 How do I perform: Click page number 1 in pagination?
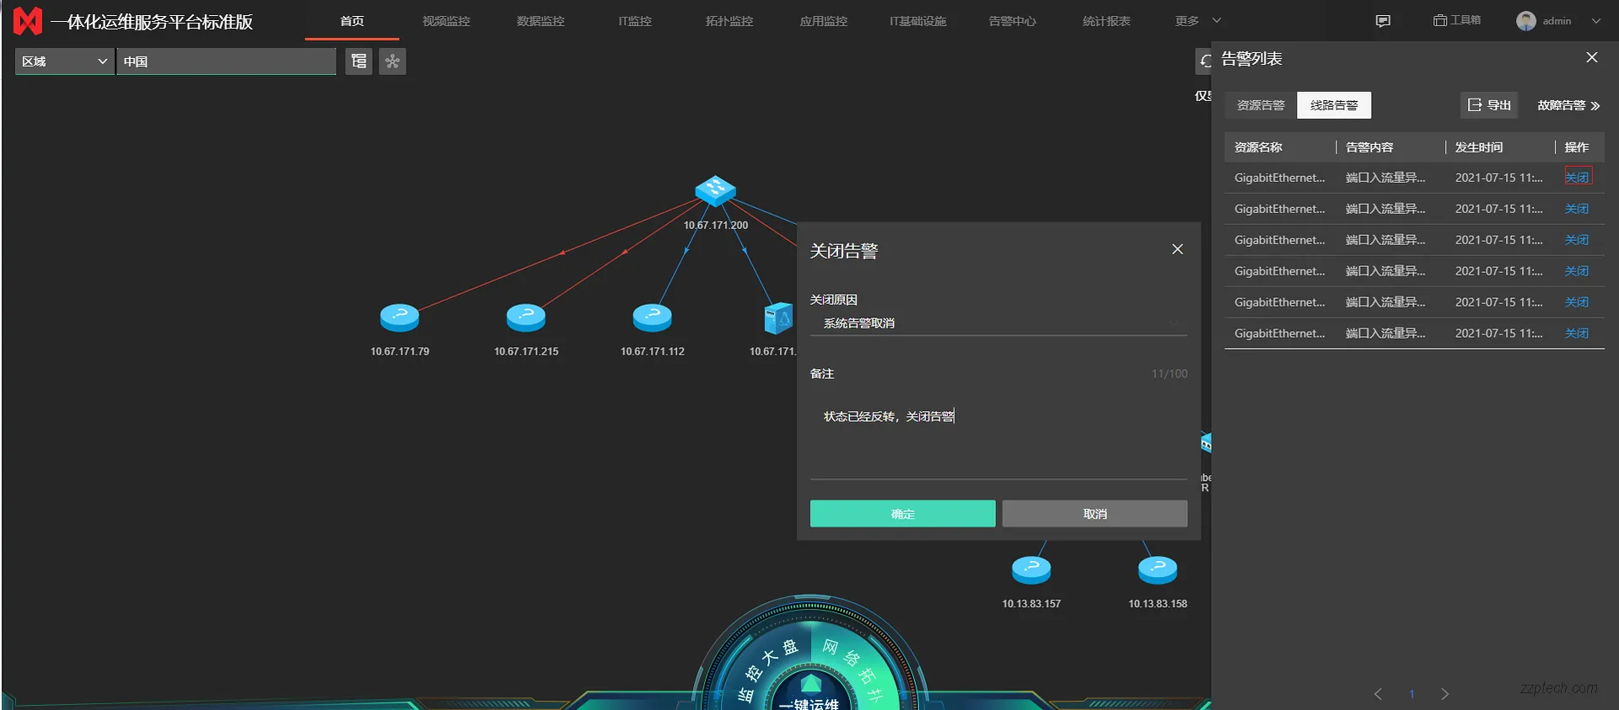tap(1412, 694)
